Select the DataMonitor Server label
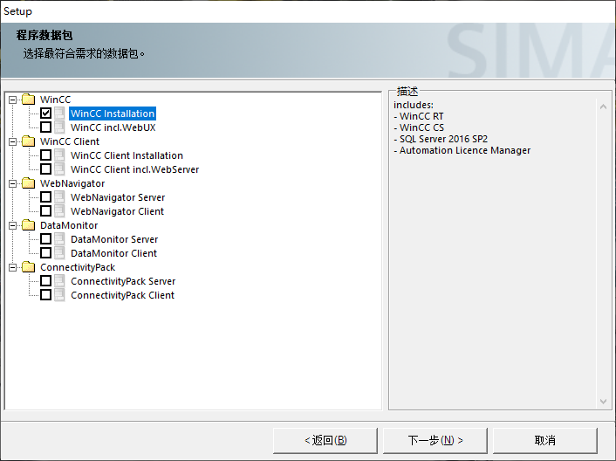This screenshot has height=461, width=616. point(114,239)
